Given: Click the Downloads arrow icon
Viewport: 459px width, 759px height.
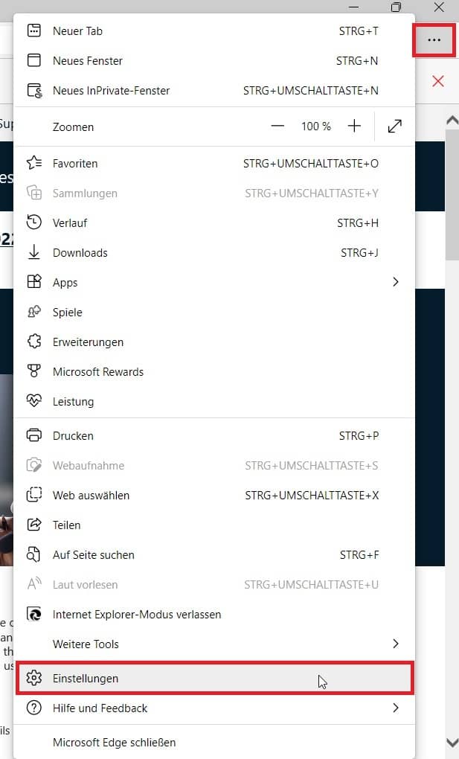Looking at the screenshot, I should click(x=34, y=253).
